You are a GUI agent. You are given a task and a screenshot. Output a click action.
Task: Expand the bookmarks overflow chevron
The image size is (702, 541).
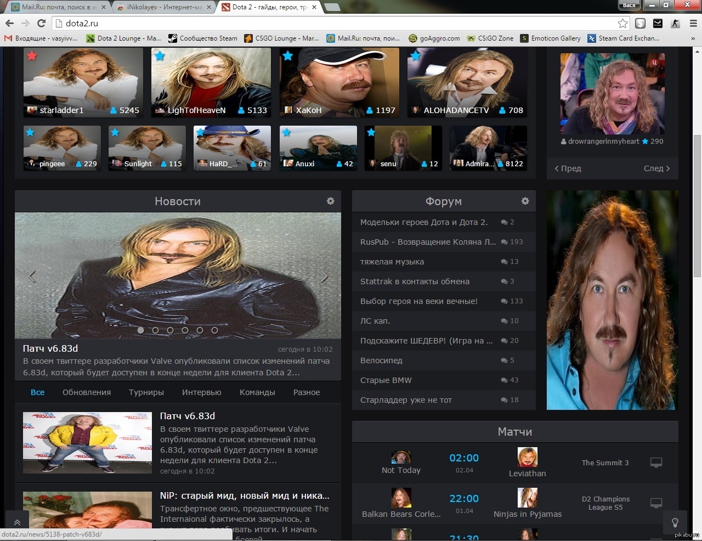pyautogui.click(x=693, y=38)
